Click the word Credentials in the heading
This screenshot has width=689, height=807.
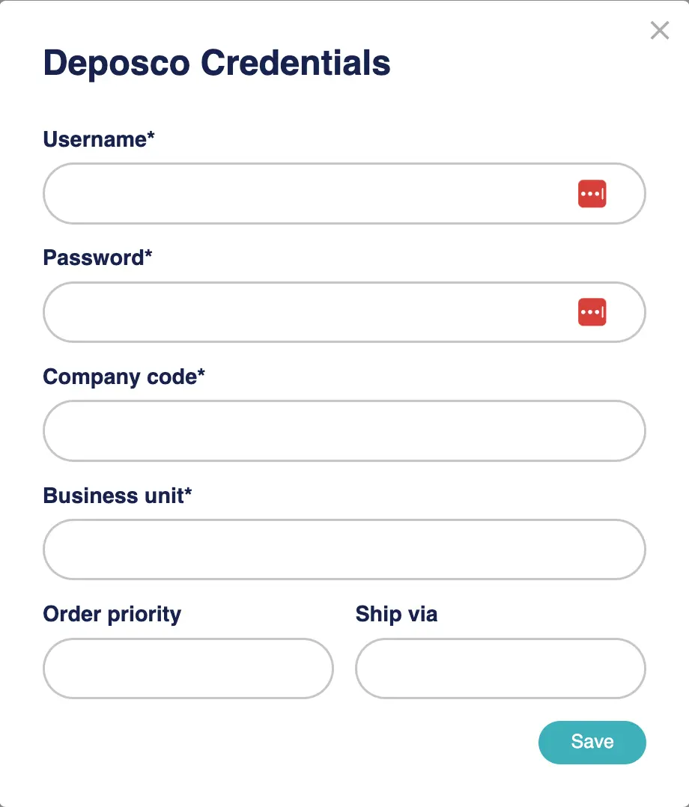click(296, 63)
